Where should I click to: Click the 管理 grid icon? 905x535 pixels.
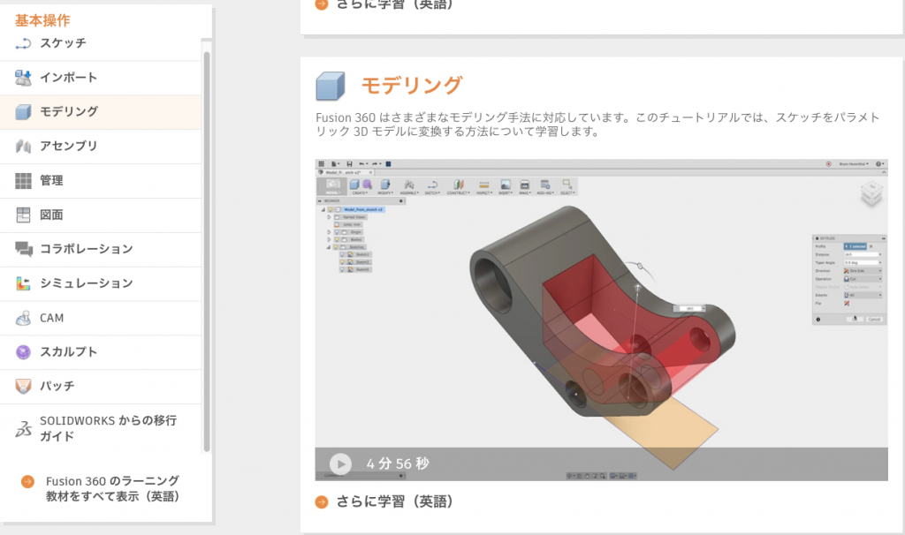click(23, 180)
